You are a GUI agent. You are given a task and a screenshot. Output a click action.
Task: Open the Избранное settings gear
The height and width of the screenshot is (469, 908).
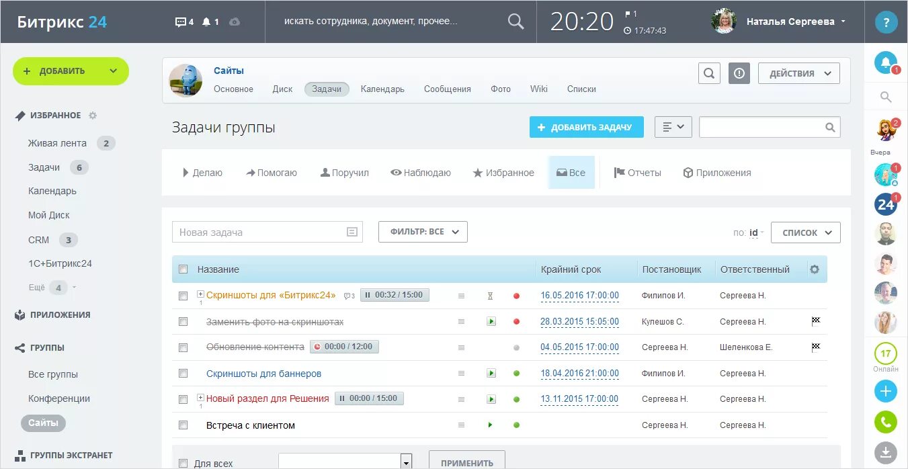[x=93, y=116]
